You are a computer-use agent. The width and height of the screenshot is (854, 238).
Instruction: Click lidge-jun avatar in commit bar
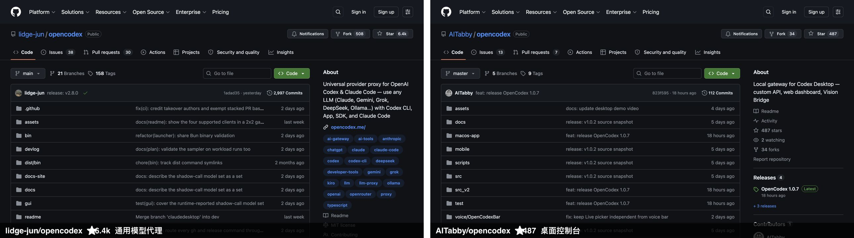[19, 93]
